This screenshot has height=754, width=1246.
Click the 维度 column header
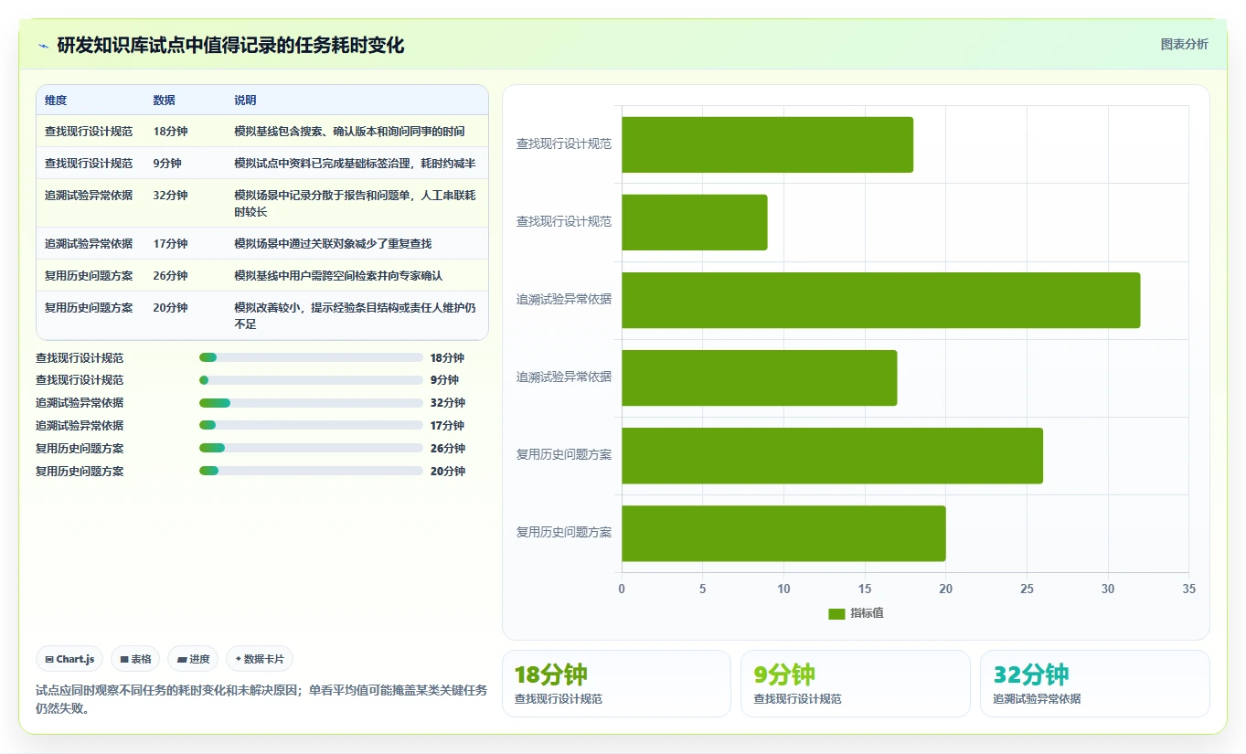pyautogui.click(x=56, y=101)
